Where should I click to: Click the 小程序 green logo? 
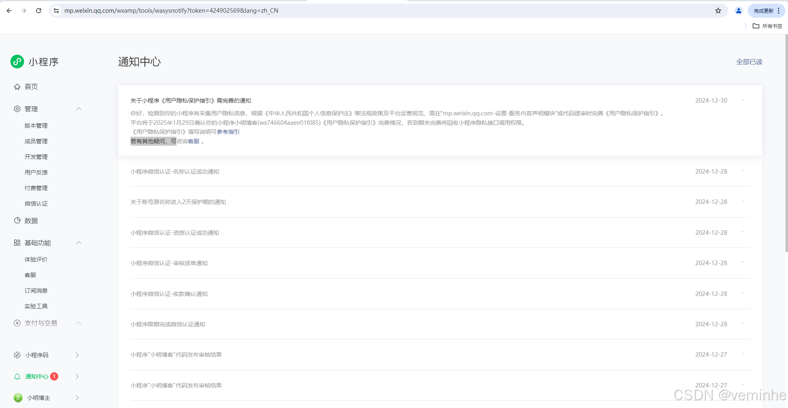pyautogui.click(x=17, y=62)
